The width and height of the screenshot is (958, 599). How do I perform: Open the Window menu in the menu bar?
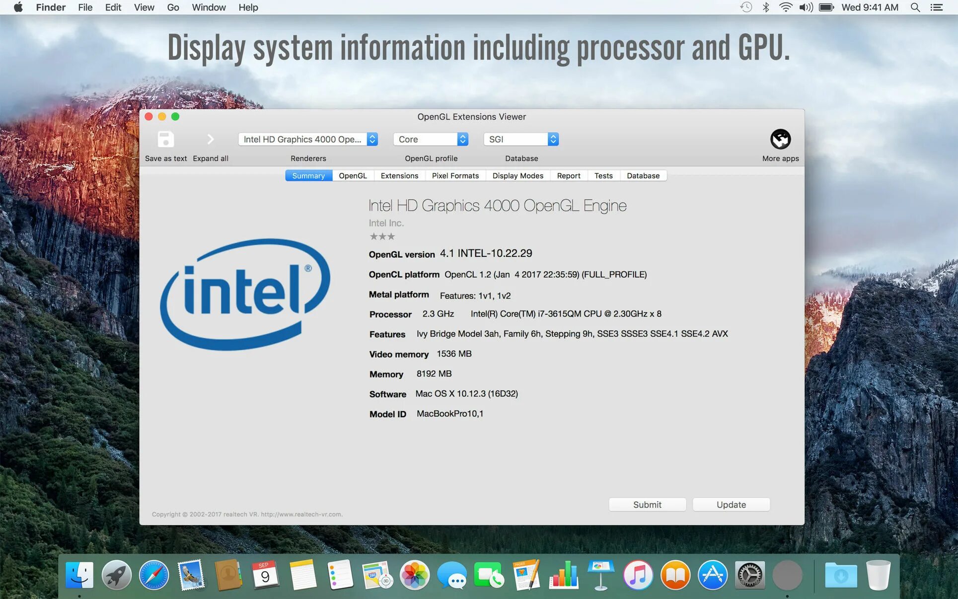click(209, 7)
